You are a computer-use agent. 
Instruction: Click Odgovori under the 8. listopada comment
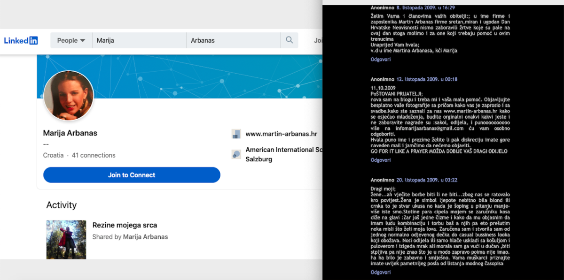point(381,60)
